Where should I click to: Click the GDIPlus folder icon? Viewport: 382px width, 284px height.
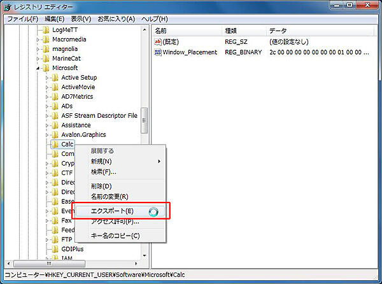[55, 249]
